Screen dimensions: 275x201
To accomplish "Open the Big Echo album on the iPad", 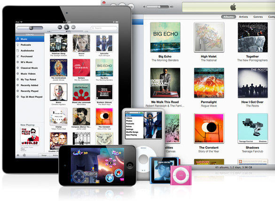I will [104, 68].
